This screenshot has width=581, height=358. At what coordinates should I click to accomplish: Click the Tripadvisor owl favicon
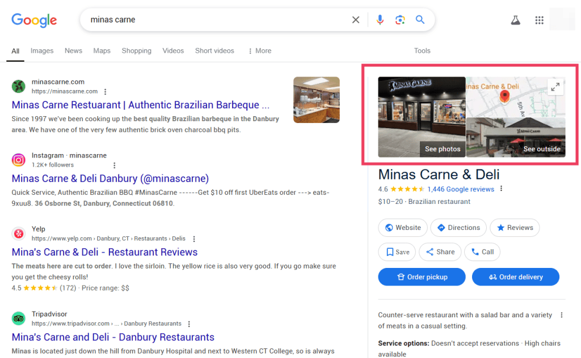pos(19,318)
